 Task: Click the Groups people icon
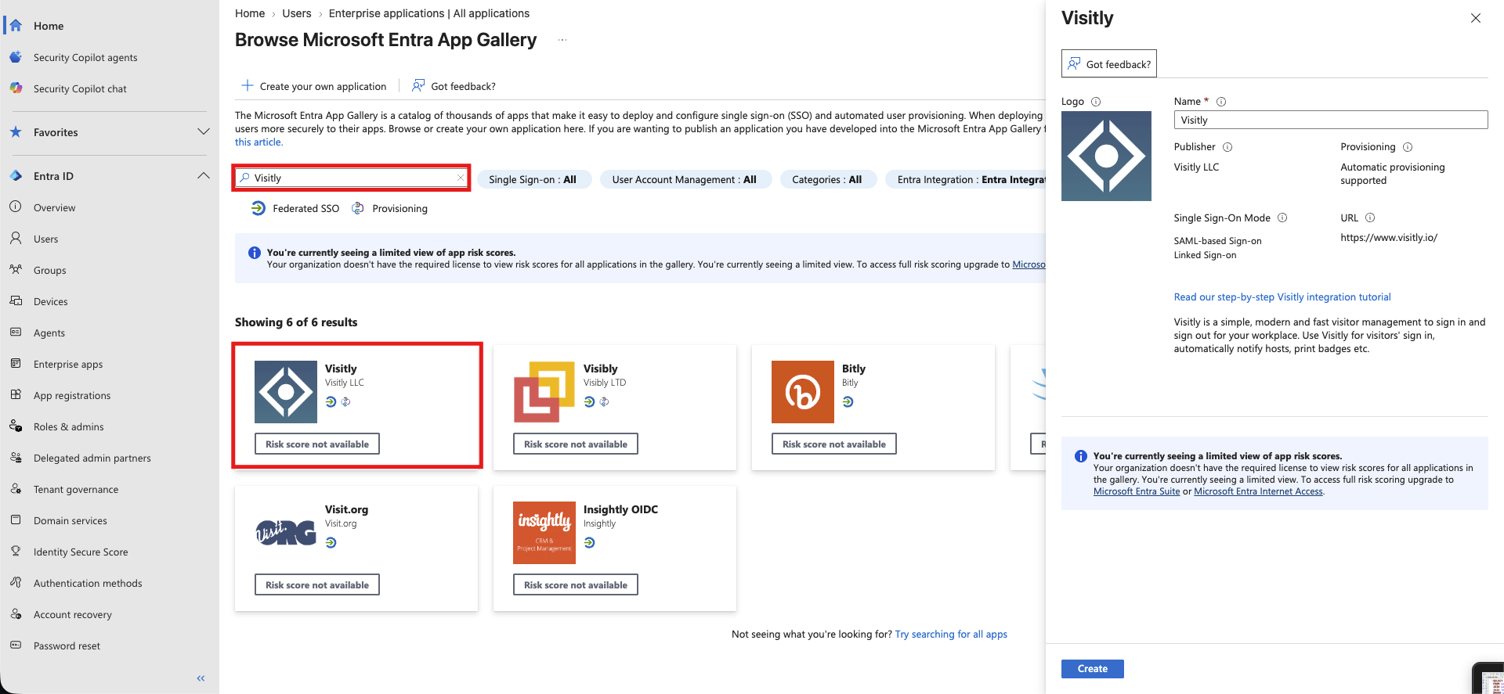coord(16,270)
